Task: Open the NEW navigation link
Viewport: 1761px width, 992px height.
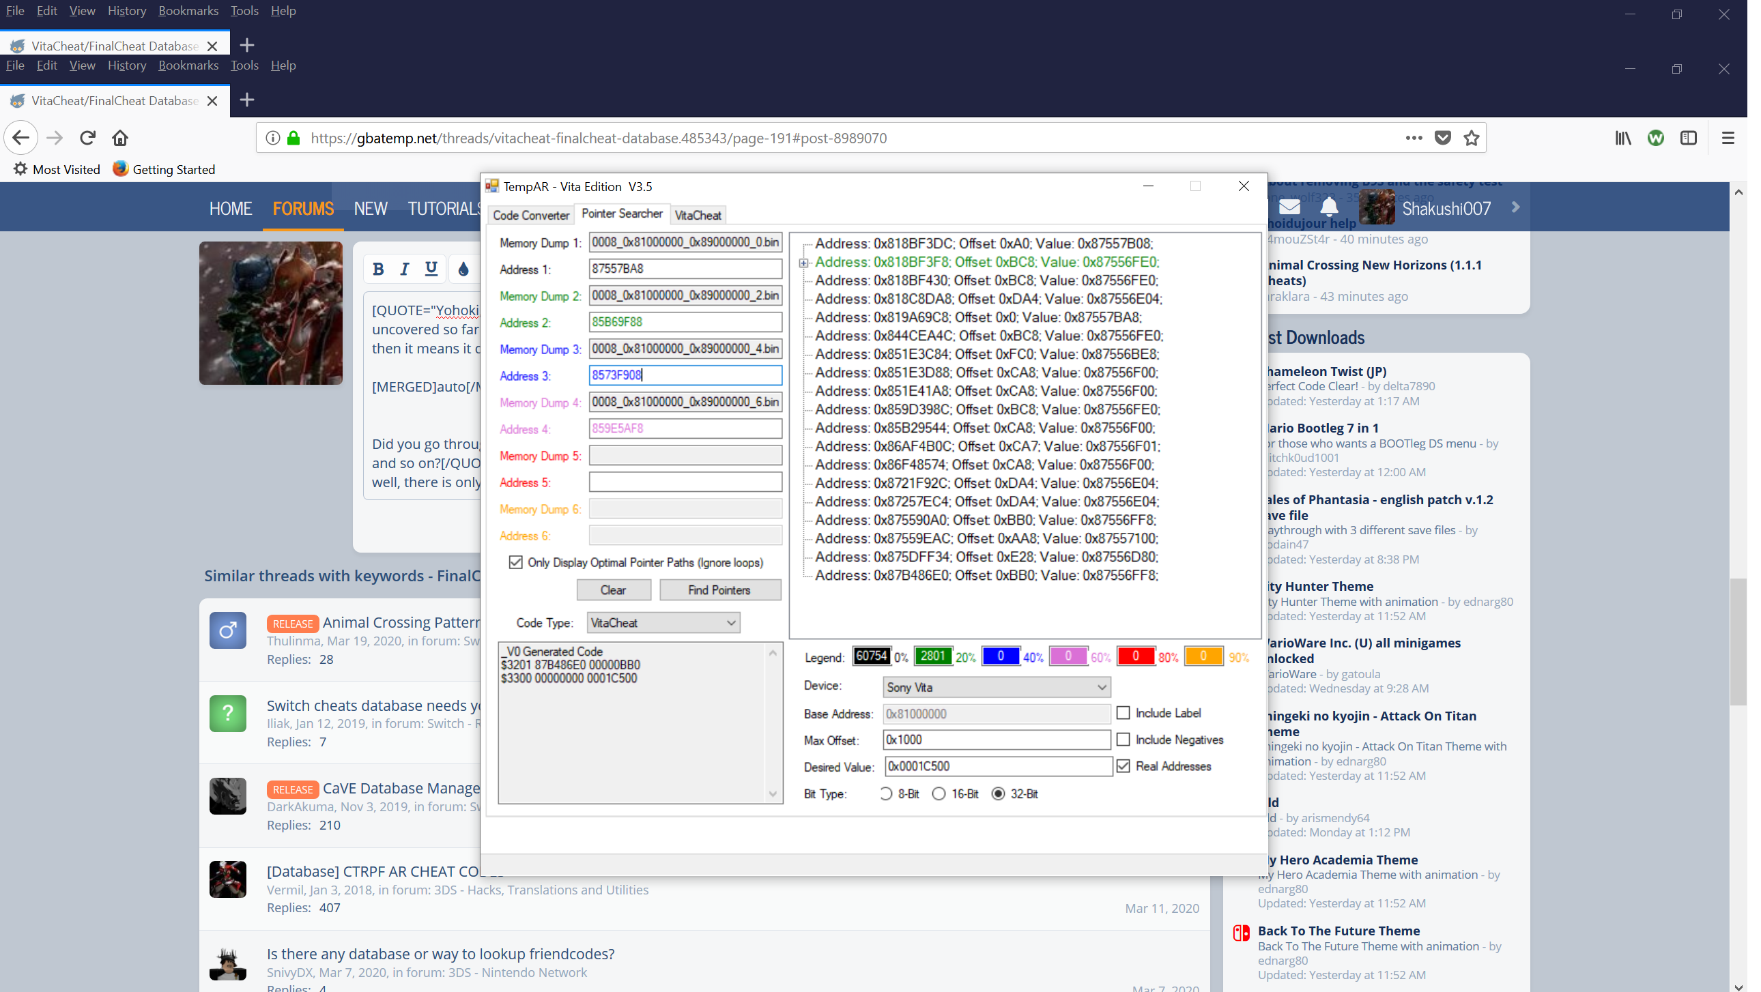Action: [x=371, y=208]
